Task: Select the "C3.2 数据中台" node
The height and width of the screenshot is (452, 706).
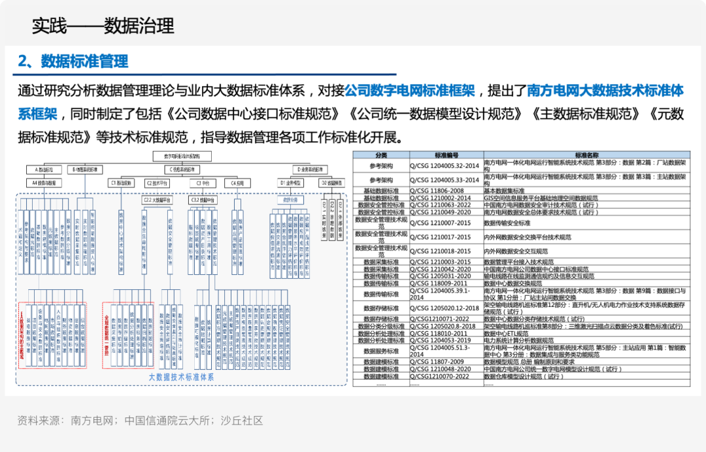Action: coord(202,199)
